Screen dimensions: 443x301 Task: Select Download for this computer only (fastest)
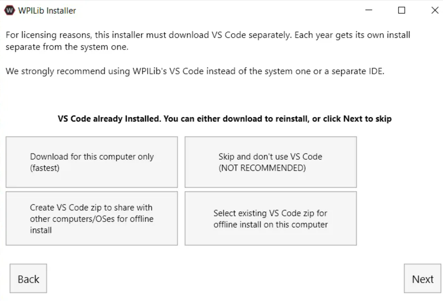[91, 162]
